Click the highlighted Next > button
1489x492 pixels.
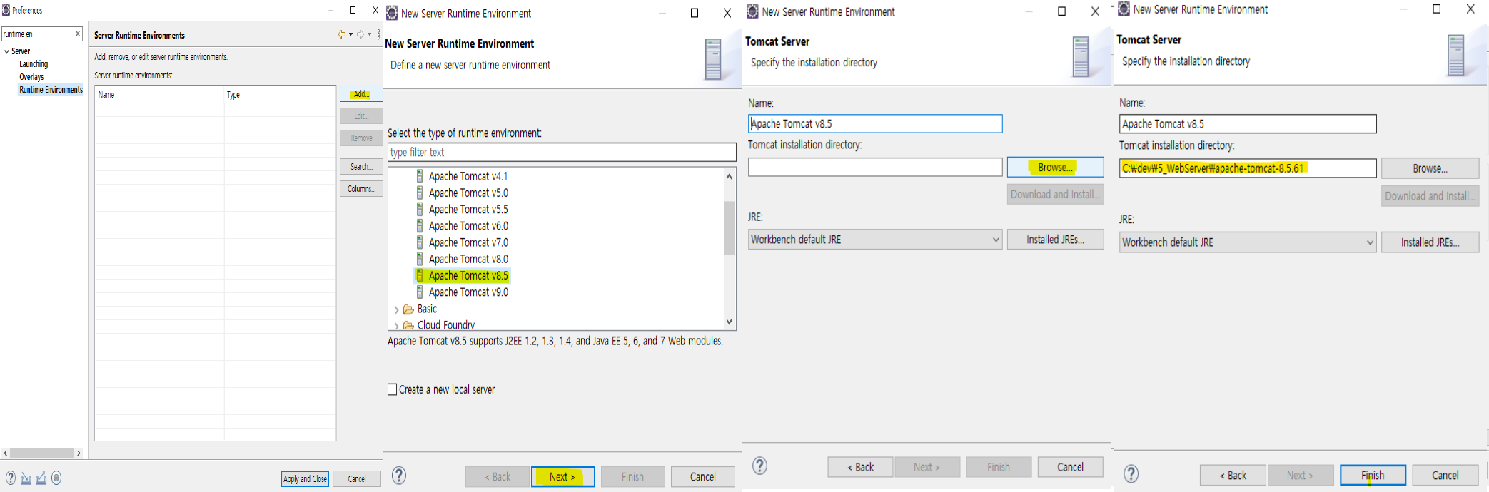tap(562, 476)
